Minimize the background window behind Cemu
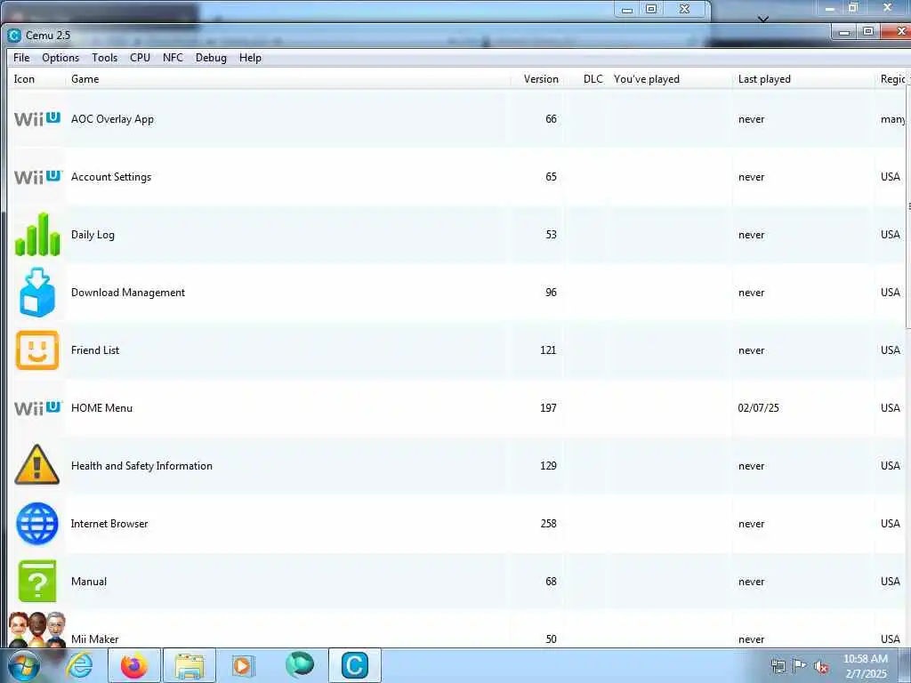This screenshot has width=911, height=683. [x=627, y=9]
